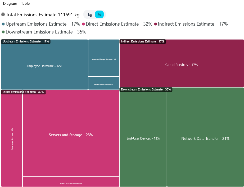Click the Direct Emissions Estimate group header

click(x=23, y=92)
